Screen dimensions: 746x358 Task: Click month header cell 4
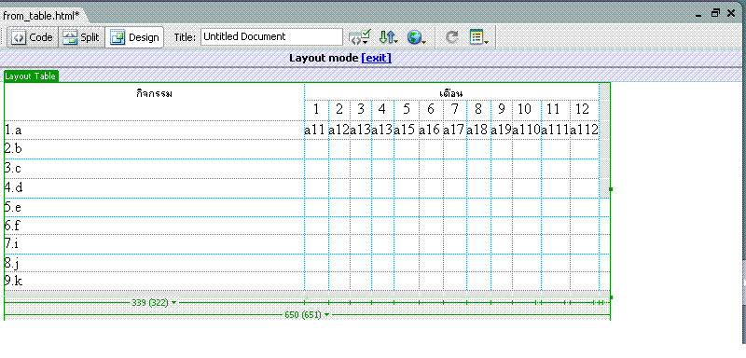coord(382,110)
